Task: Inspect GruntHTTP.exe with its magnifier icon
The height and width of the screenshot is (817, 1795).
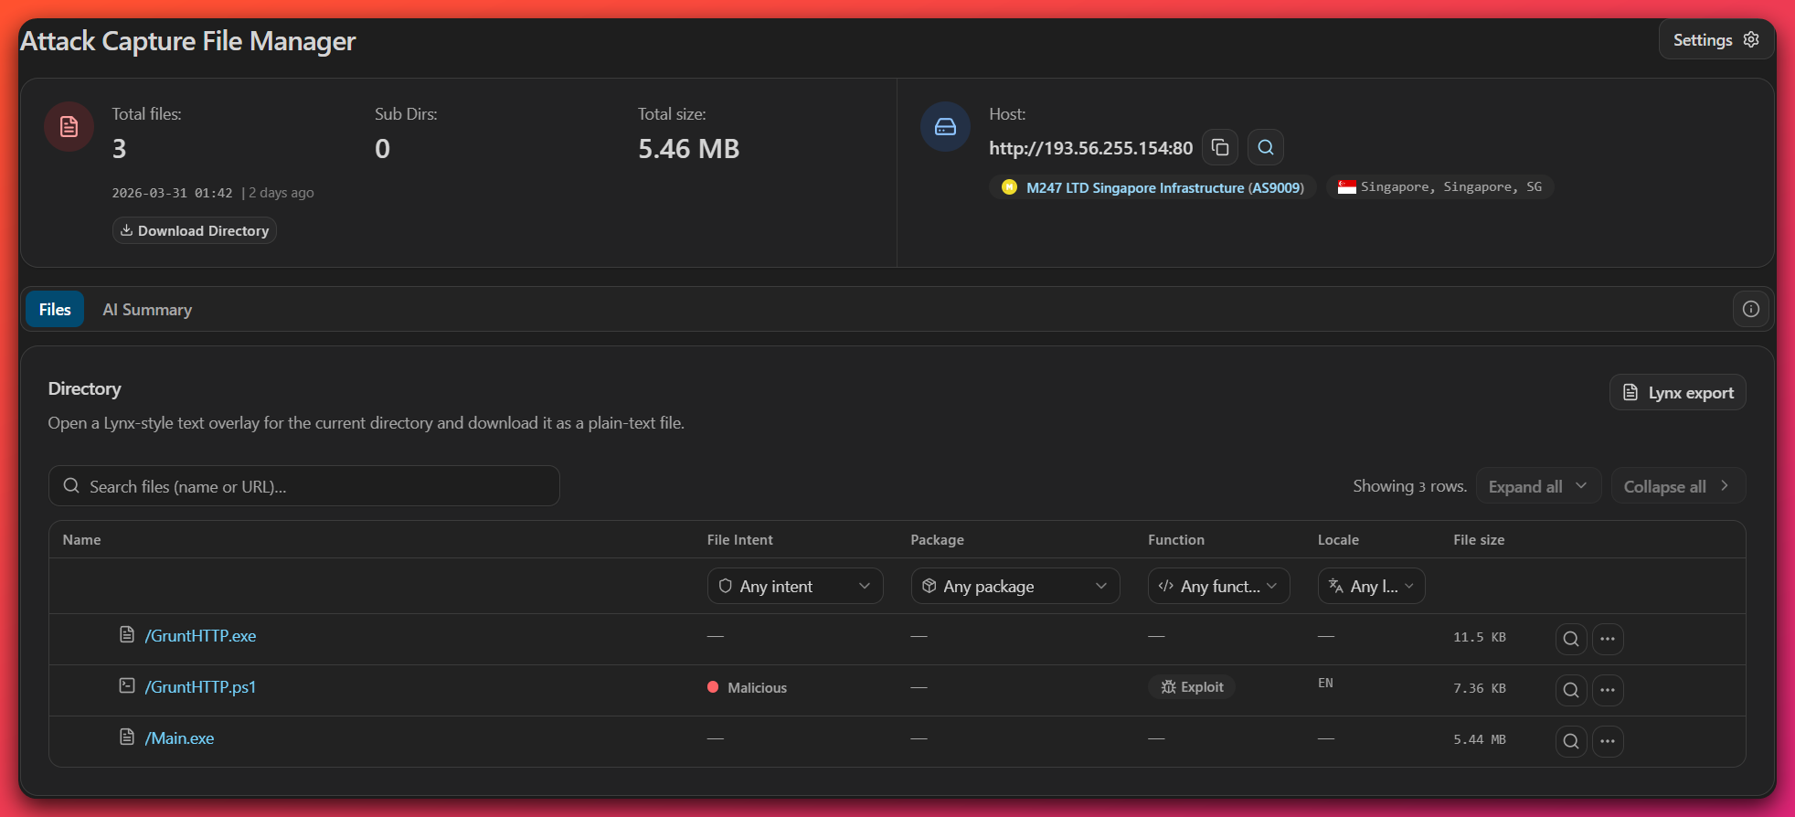Action: click(x=1570, y=639)
